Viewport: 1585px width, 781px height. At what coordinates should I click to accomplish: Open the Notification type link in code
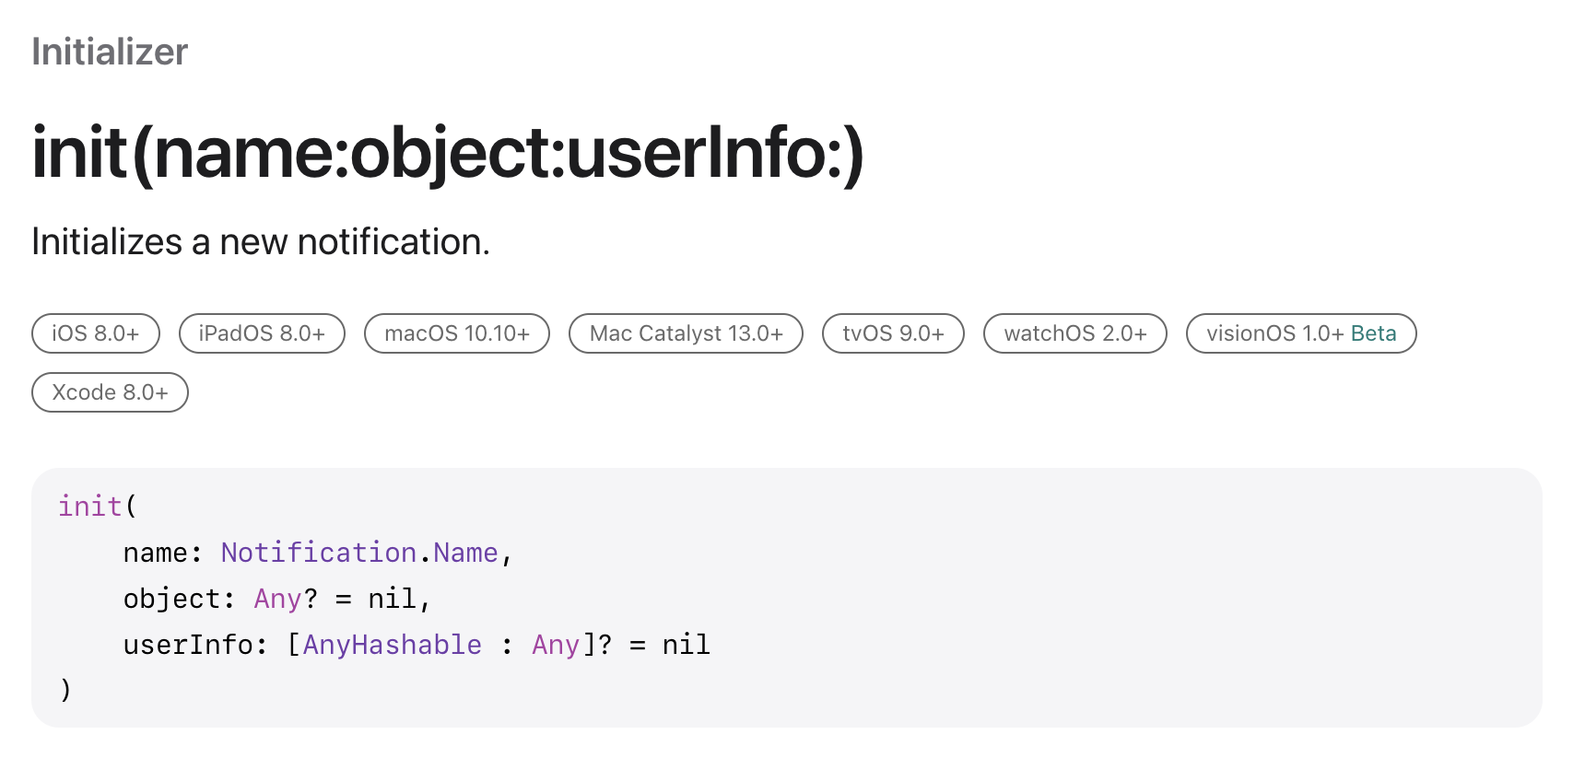[x=319, y=553]
